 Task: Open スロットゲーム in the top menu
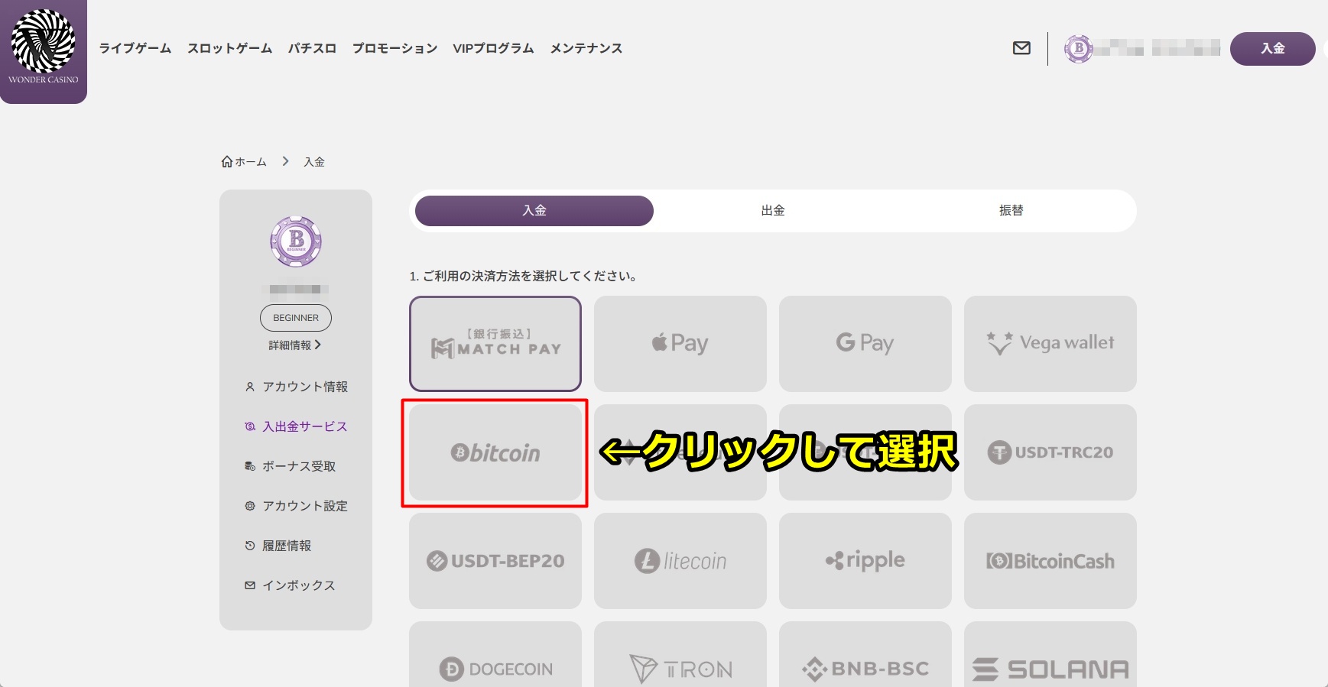tap(230, 48)
